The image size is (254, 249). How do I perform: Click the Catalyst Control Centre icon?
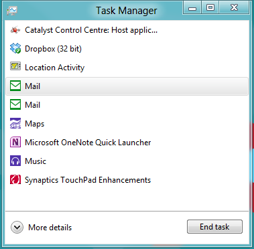point(15,30)
